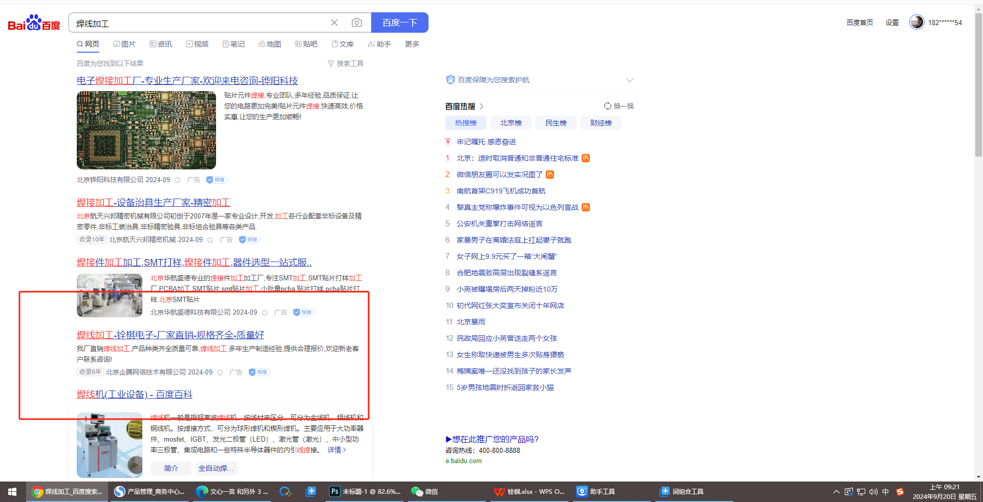983x502 pixels.
Task: Switch to the 图片 tab
Action: point(124,44)
